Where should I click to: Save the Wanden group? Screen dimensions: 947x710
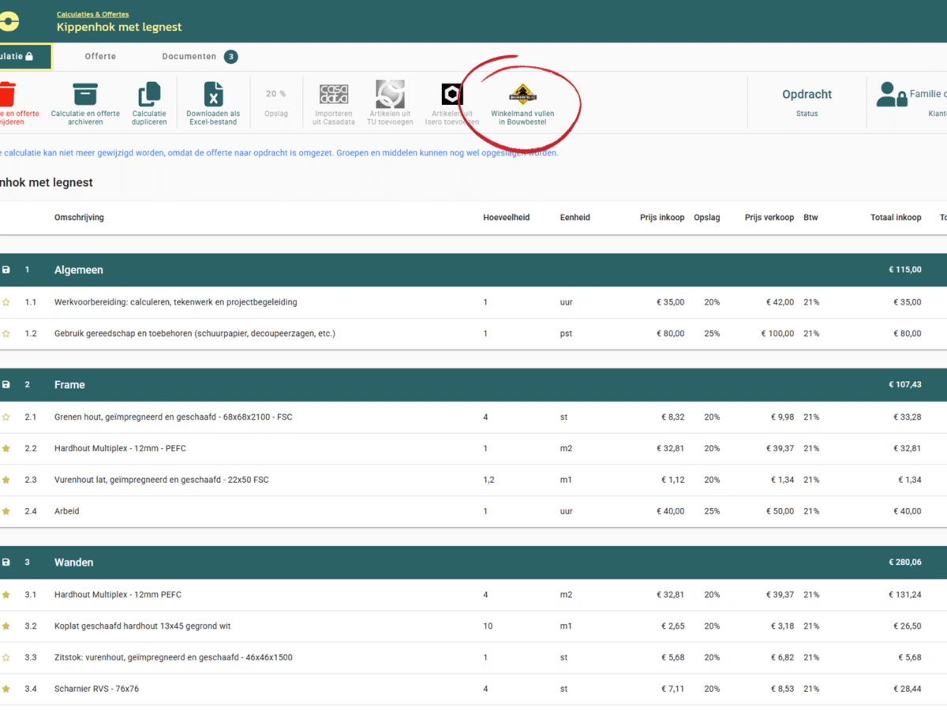tap(6, 562)
